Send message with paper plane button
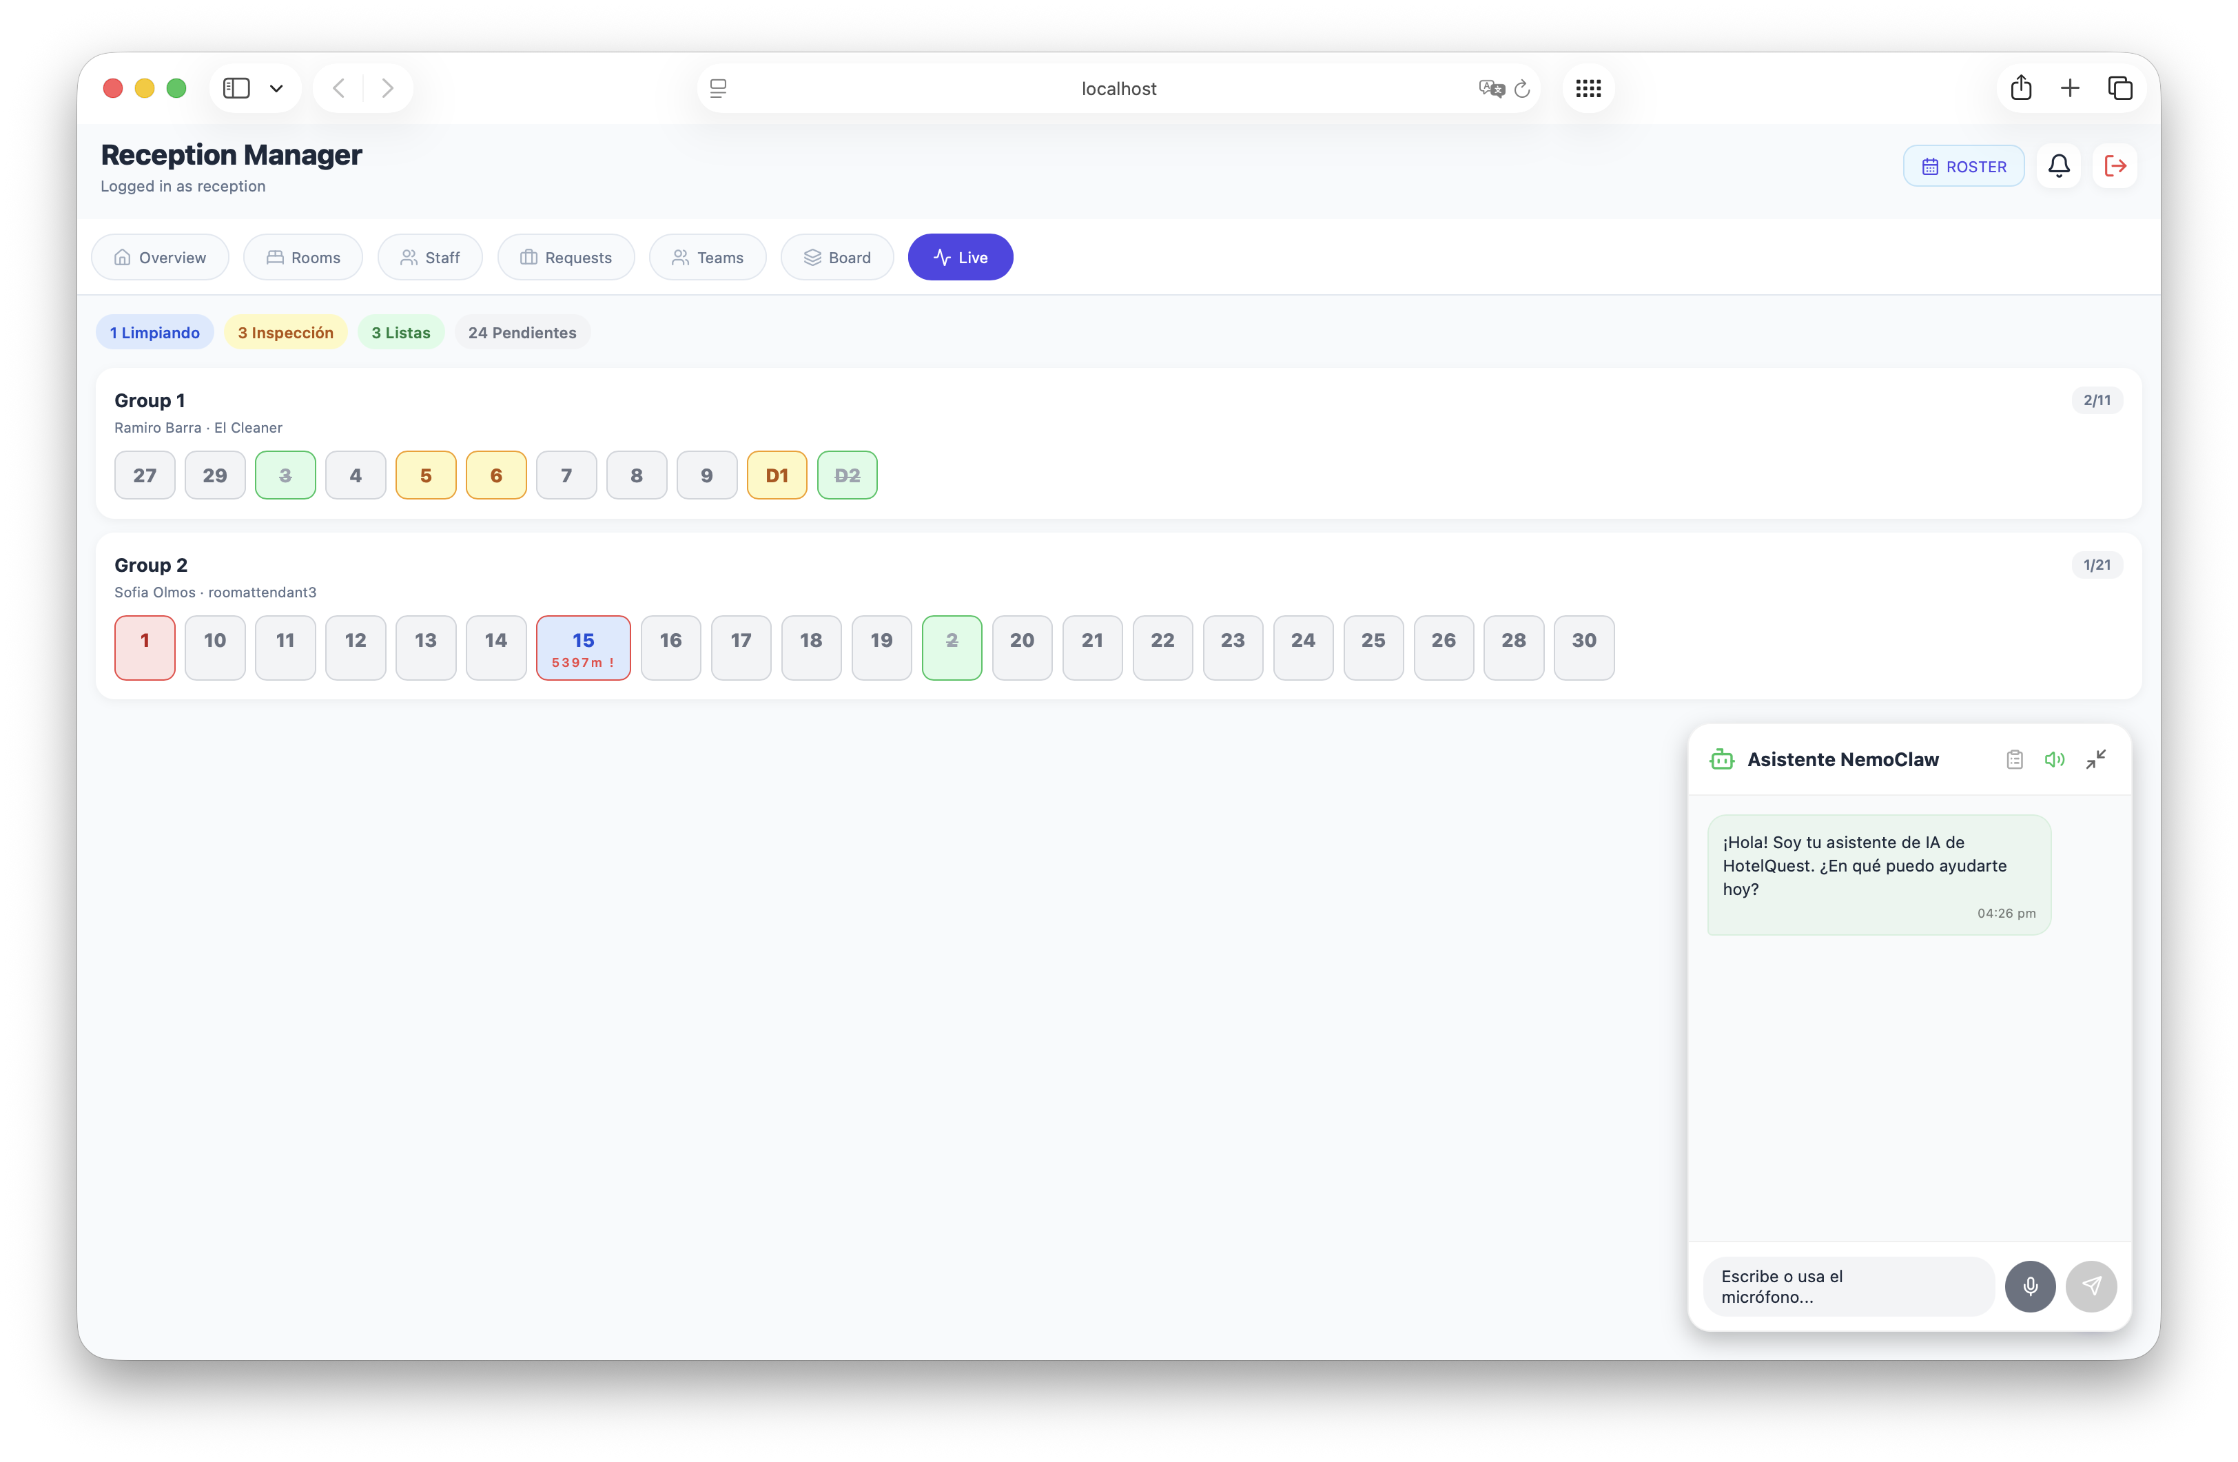 [x=2091, y=1285]
